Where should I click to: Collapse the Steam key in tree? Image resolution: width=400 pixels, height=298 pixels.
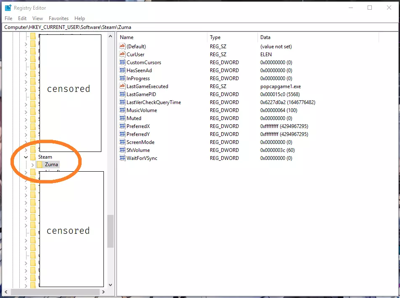(26, 157)
